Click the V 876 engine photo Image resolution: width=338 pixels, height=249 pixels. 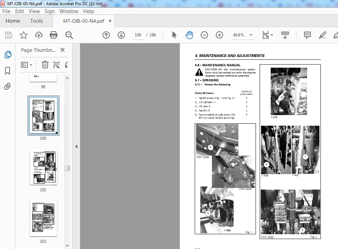tap(289, 91)
